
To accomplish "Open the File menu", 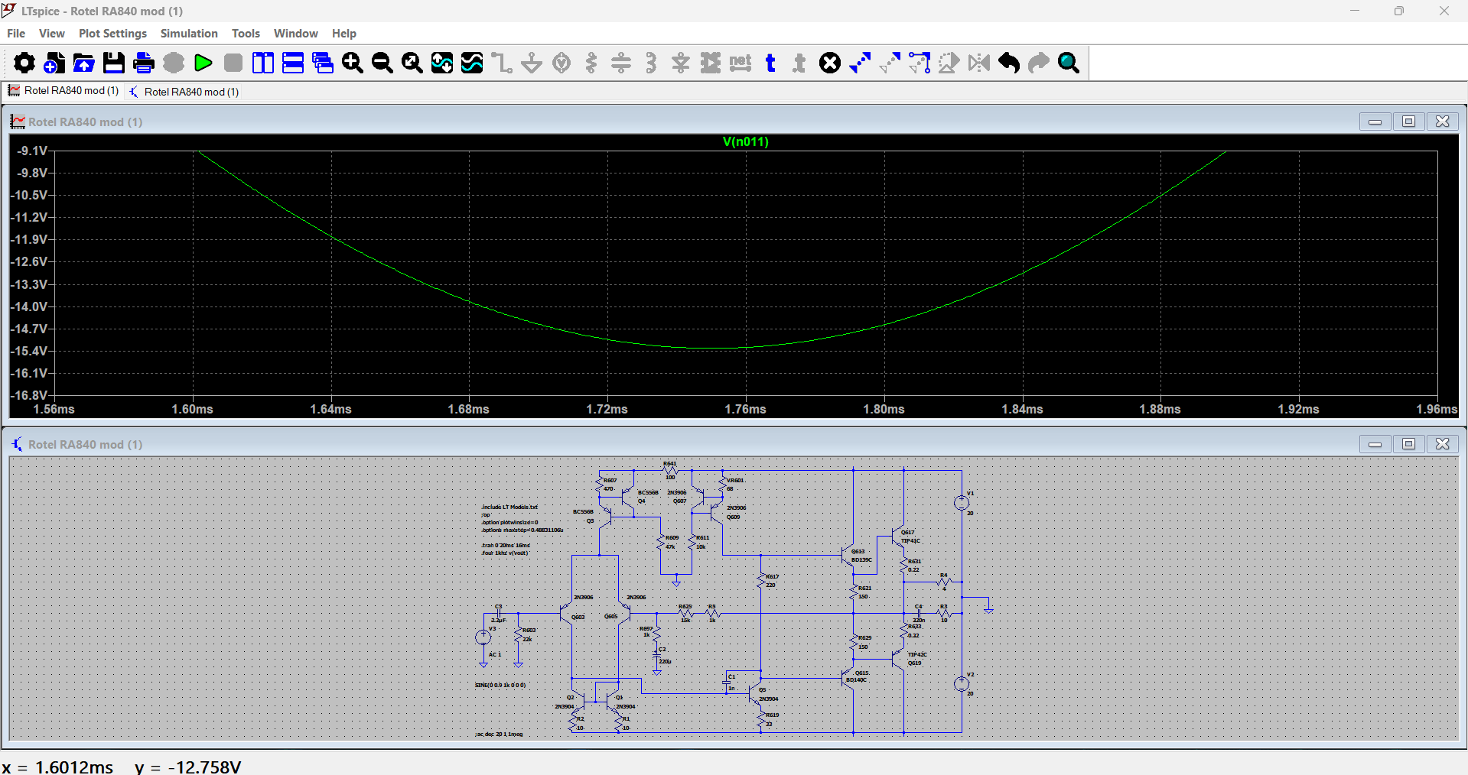I will (x=16, y=34).
